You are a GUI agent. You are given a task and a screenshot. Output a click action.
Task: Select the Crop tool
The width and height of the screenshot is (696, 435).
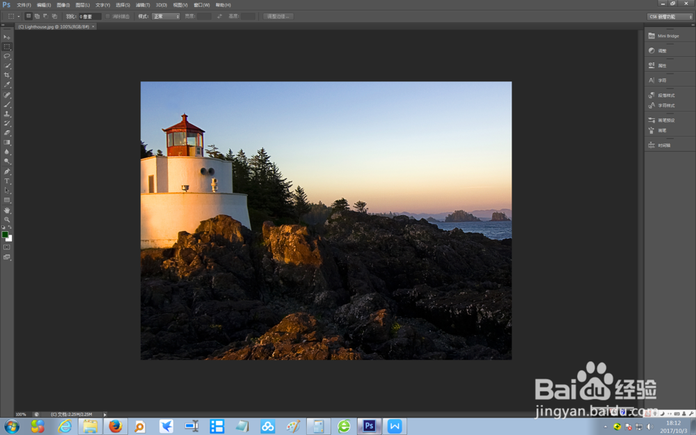(7, 75)
